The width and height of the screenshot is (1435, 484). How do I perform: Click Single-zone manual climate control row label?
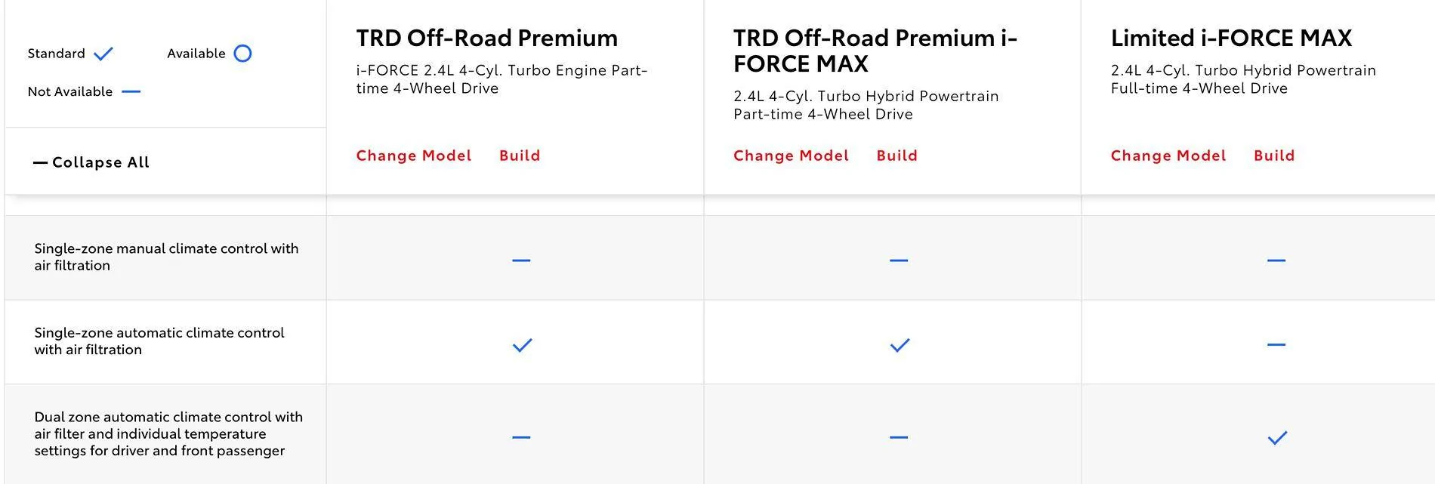coord(166,257)
